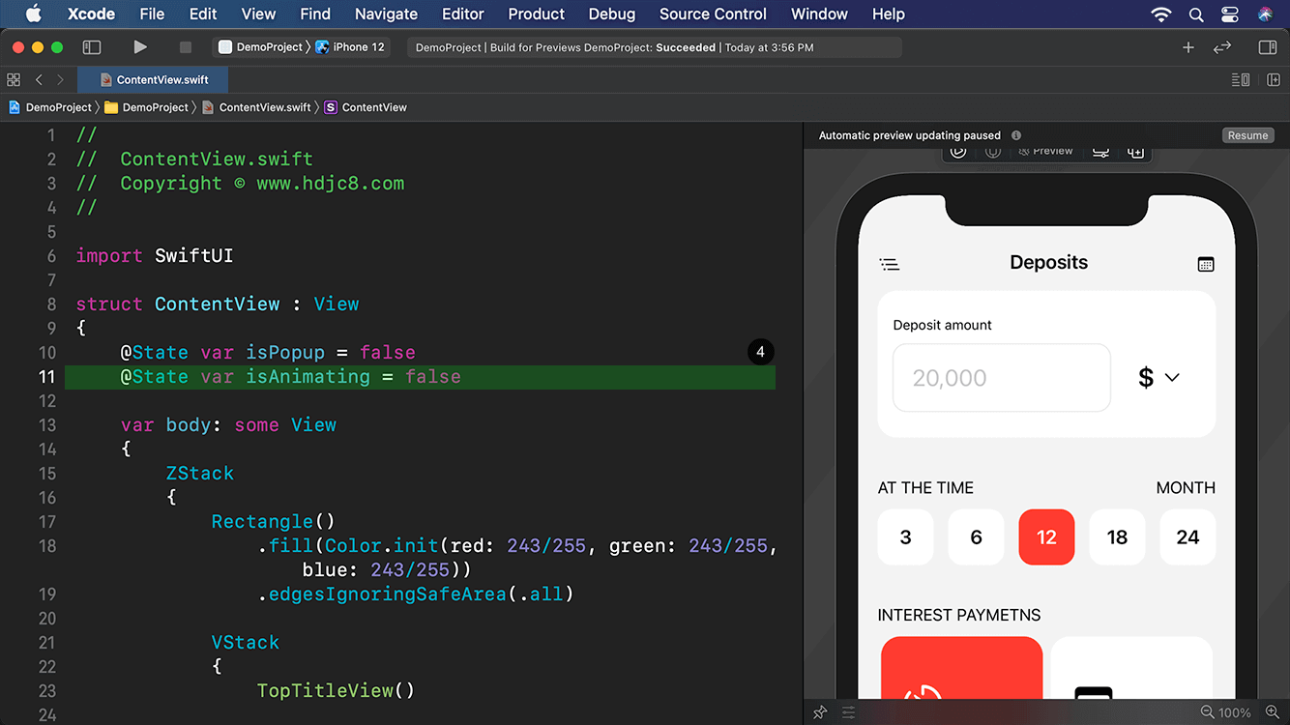Run the project with the Play button

[140, 46]
